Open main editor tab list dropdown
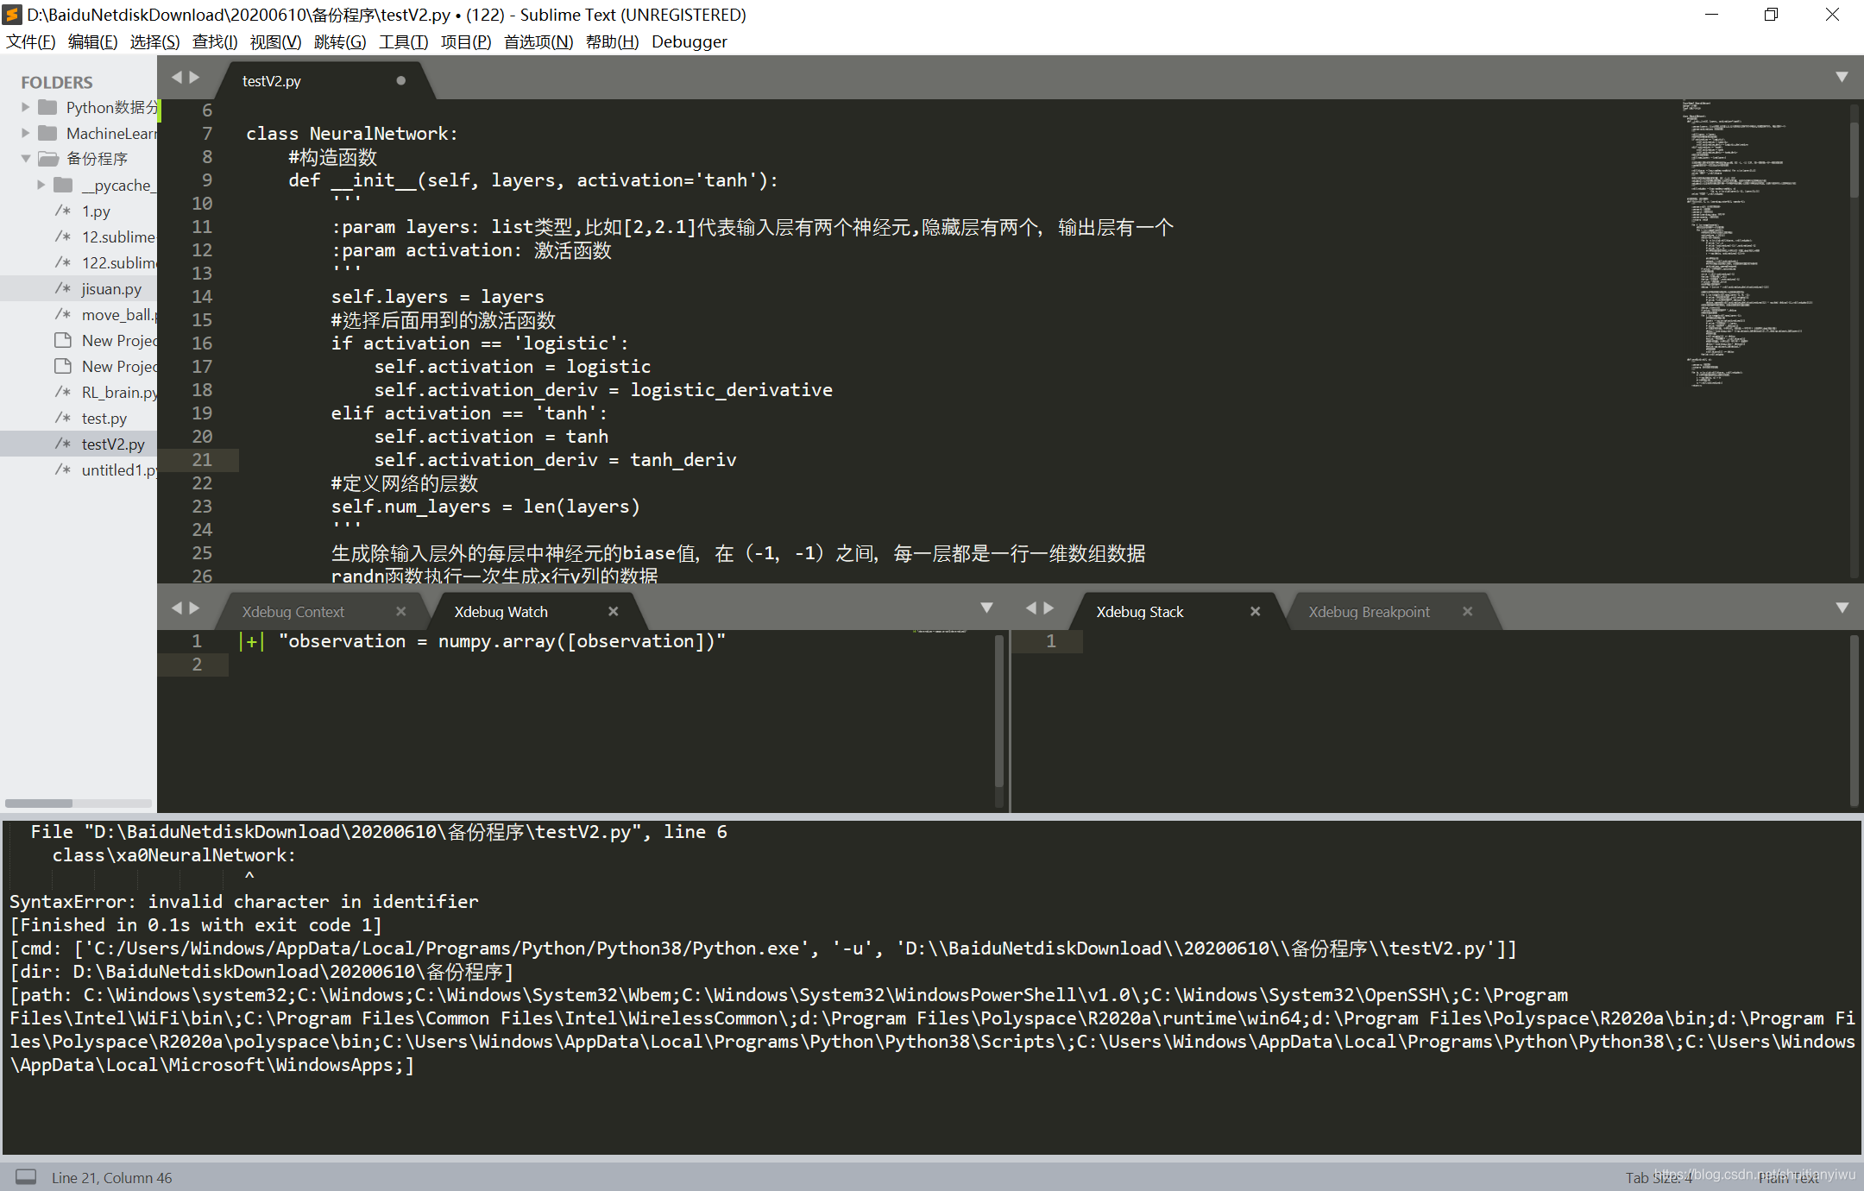The width and height of the screenshot is (1864, 1191). pyautogui.click(x=1842, y=78)
